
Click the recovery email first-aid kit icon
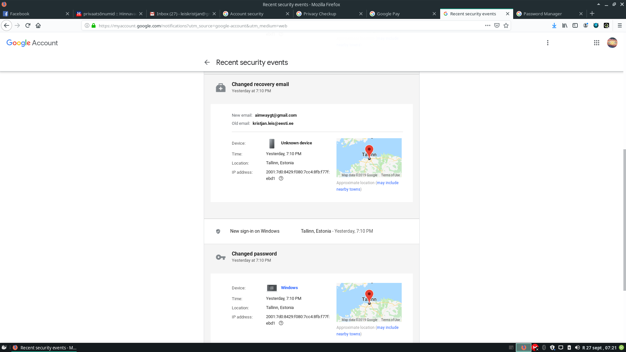click(221, 88)
